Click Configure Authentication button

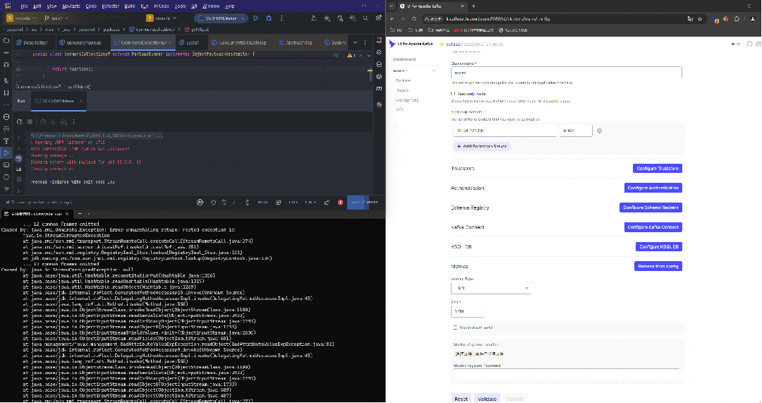click(653, 188)
